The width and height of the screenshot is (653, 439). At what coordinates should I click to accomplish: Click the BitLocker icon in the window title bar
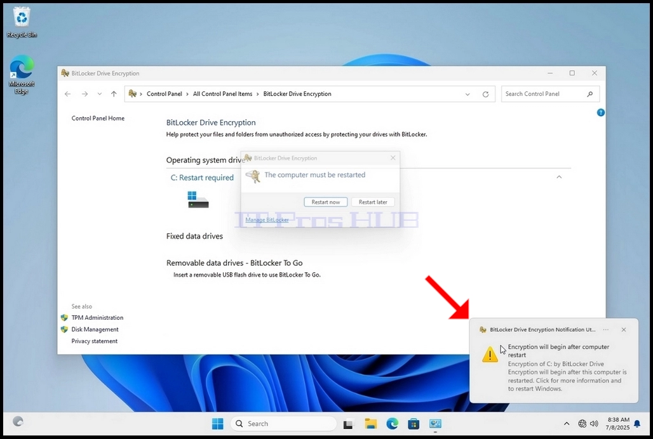click(65, 73)
